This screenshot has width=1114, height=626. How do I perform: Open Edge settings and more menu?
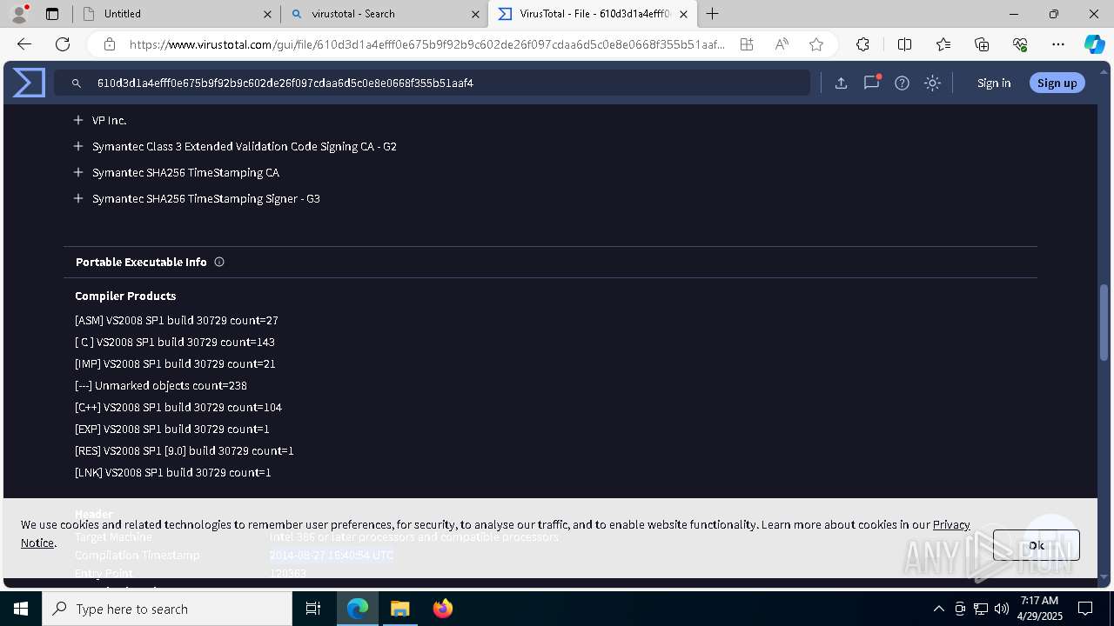click(1058, 44)
